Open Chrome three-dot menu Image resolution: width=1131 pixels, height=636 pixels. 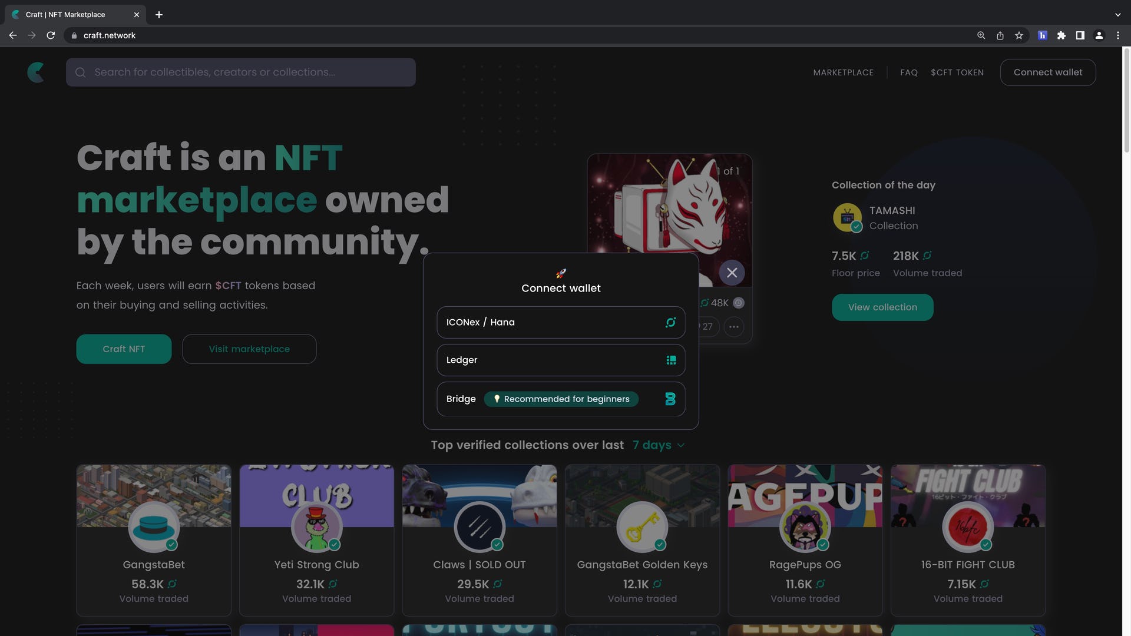[x=1118, y=35]
